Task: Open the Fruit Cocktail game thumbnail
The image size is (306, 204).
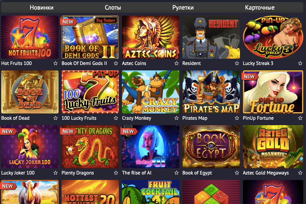Action: point(150,192)
